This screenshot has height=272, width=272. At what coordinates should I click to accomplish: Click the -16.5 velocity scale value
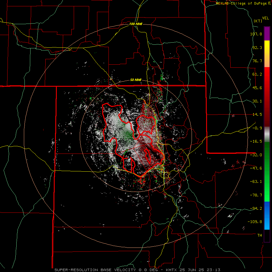256,141
